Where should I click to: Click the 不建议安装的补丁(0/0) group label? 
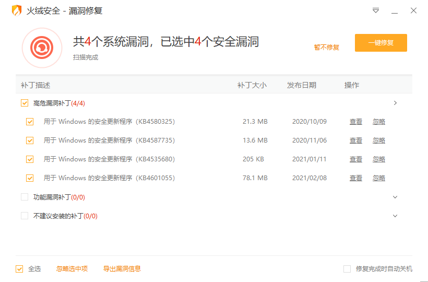65,216
